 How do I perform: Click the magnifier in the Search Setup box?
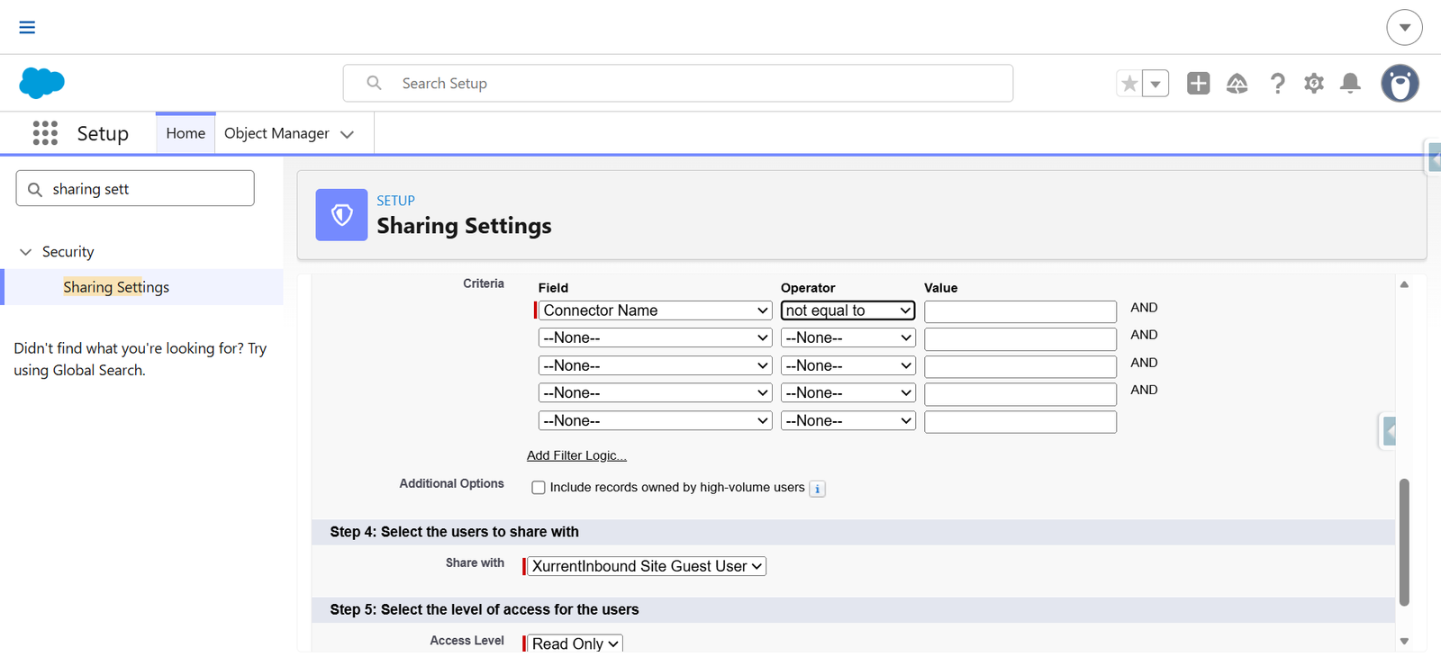[375, 83]
